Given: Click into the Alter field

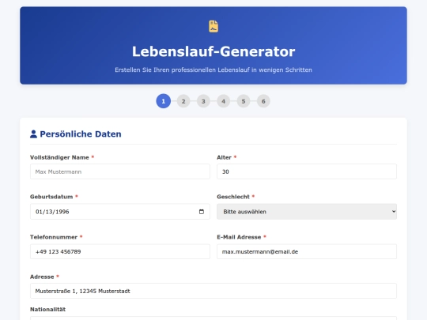Looking at the screenshot, I should (x=307, y=171).
